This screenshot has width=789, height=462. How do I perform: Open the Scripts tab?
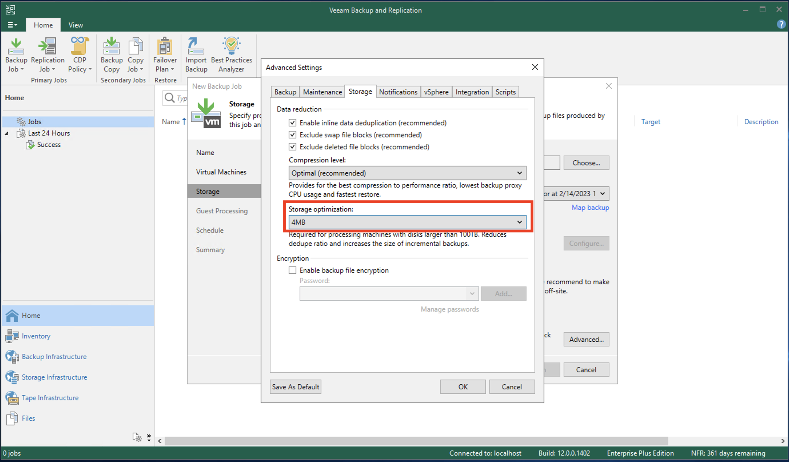[505, 92]
